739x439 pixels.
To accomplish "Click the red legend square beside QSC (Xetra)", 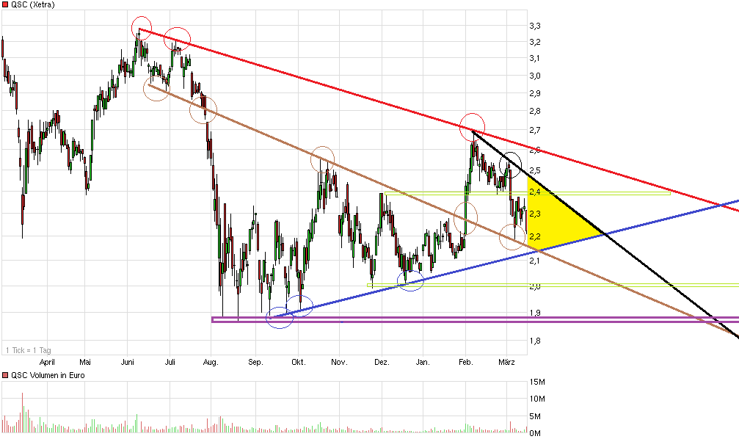I will (x=5, y=4).
